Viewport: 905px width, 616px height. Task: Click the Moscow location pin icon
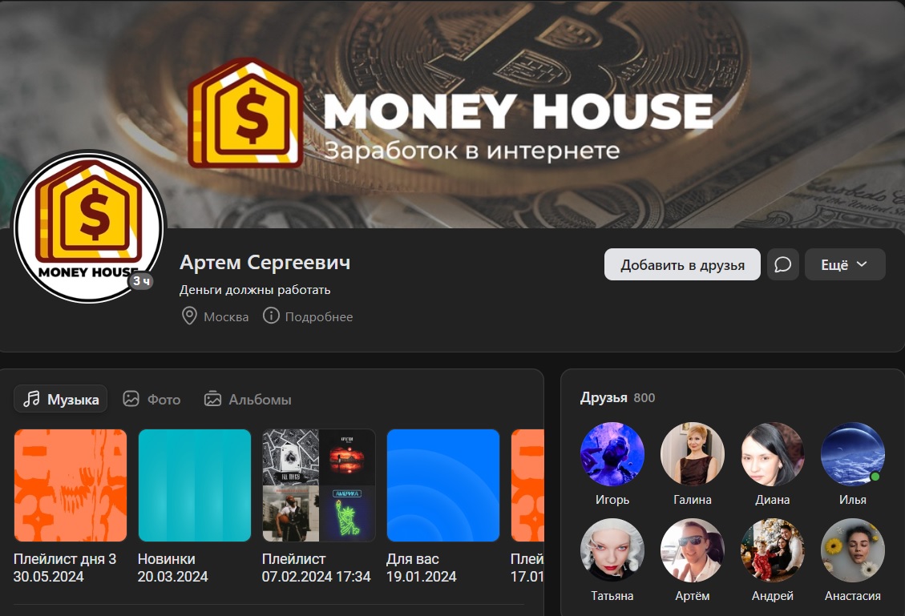[x=189, y=316]
